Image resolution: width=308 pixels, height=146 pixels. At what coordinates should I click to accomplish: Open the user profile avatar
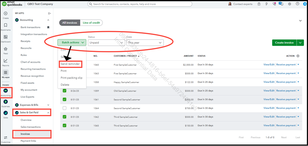tap(305, 4)
